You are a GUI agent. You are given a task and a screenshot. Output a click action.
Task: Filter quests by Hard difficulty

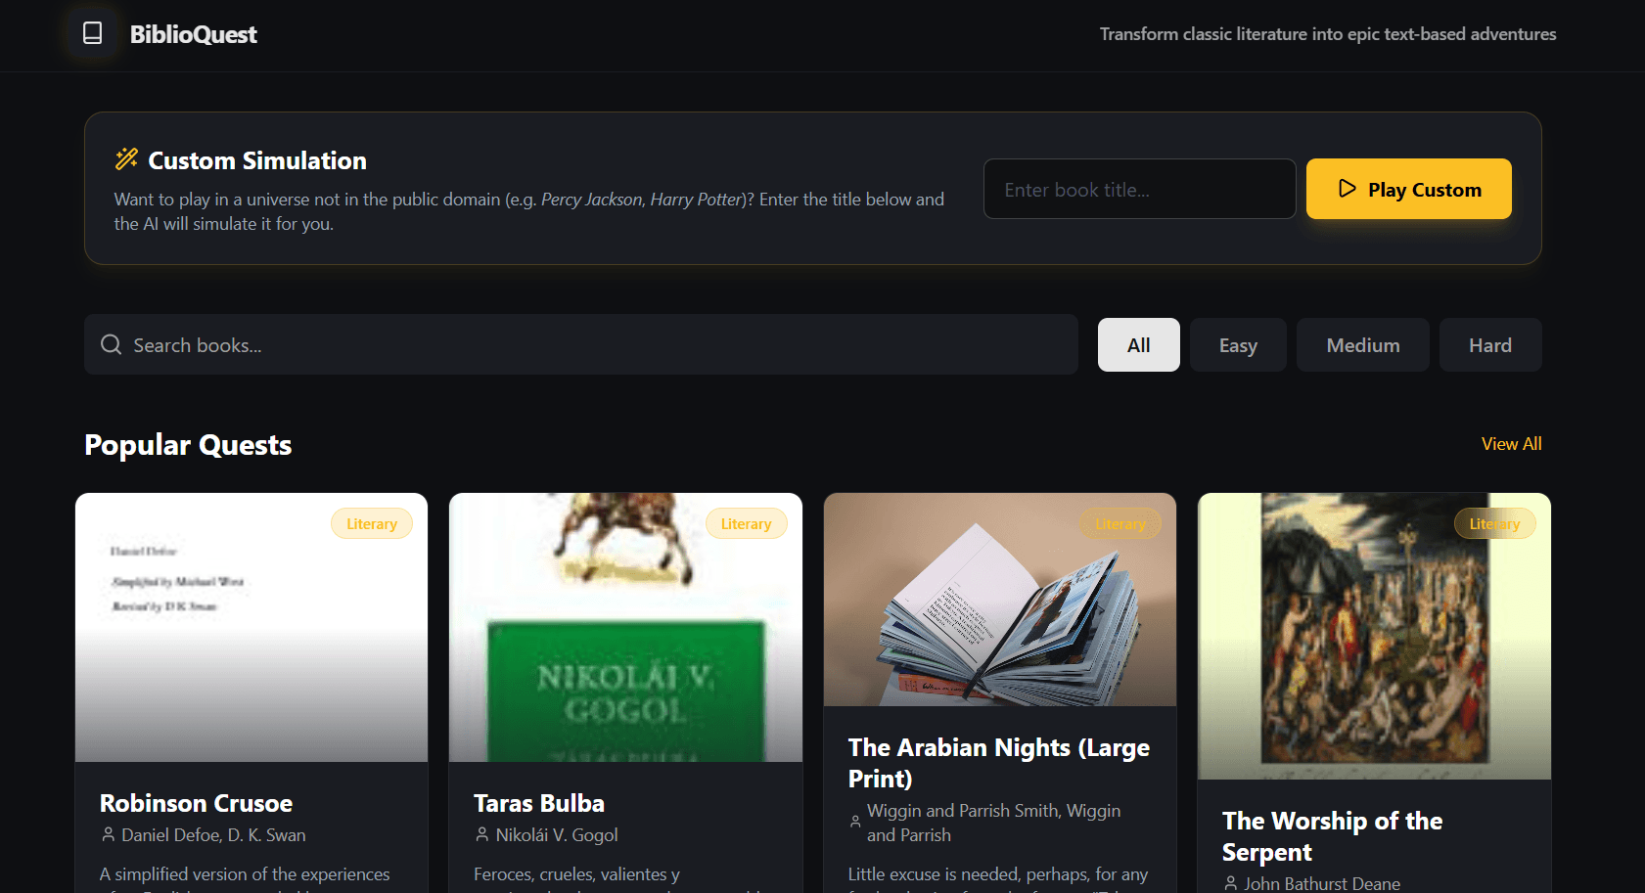[1489, 345]
